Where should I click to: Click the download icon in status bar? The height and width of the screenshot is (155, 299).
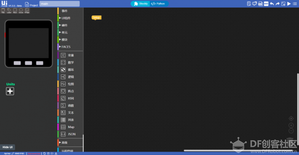tap(56, 153)
